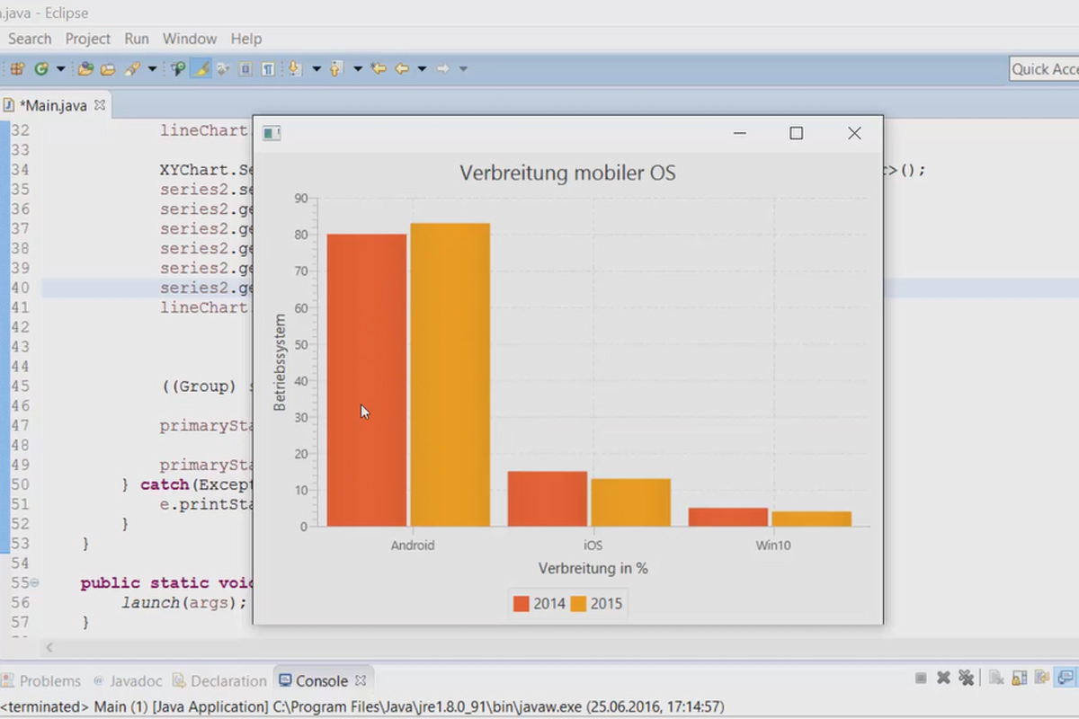The height and width of the screenshot is (719, 1079).
Task: Click the chart window's application icon
Action: (272, 133)
